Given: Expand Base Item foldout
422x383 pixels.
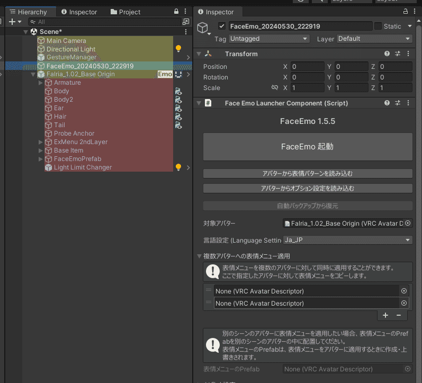Looking at the screenshot, I should (41, 150).
